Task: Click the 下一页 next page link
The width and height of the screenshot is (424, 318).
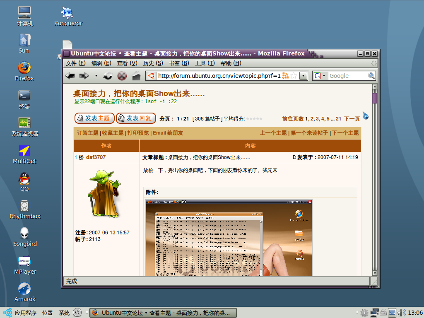Action: click(x=352, y=119)
